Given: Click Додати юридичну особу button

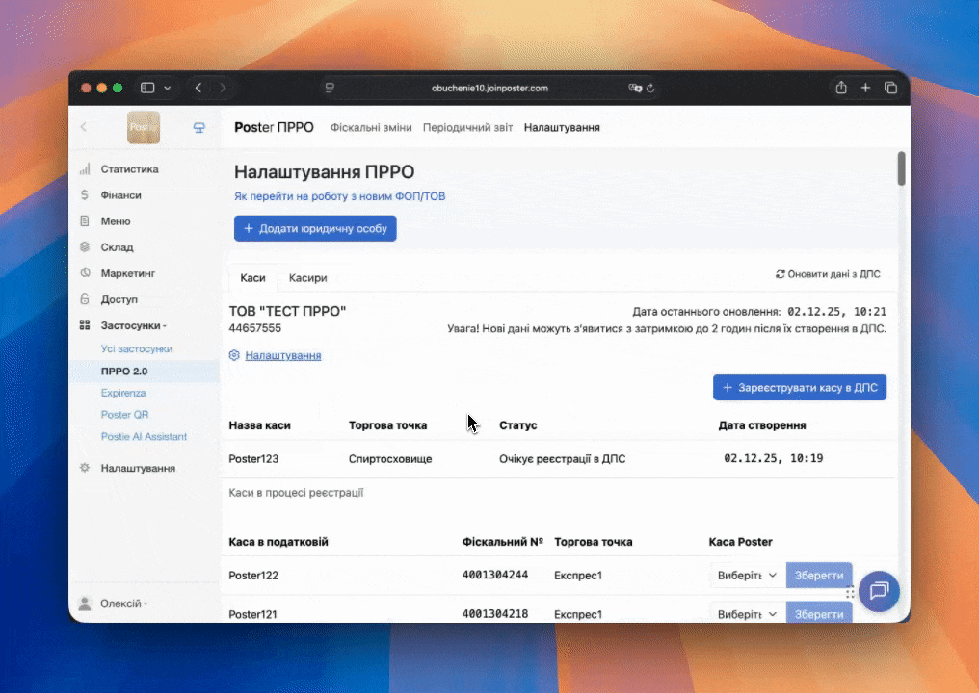Looking at the screenshot, I should pos(315,228).
